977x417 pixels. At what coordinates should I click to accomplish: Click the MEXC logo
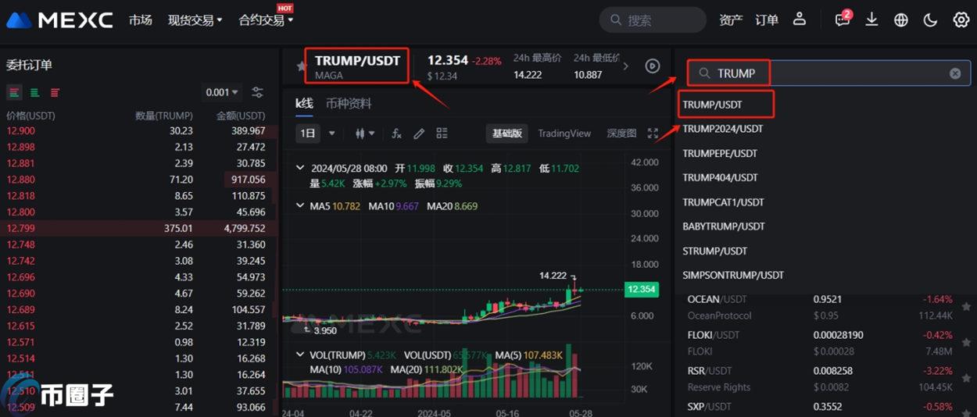coord(60,20)
